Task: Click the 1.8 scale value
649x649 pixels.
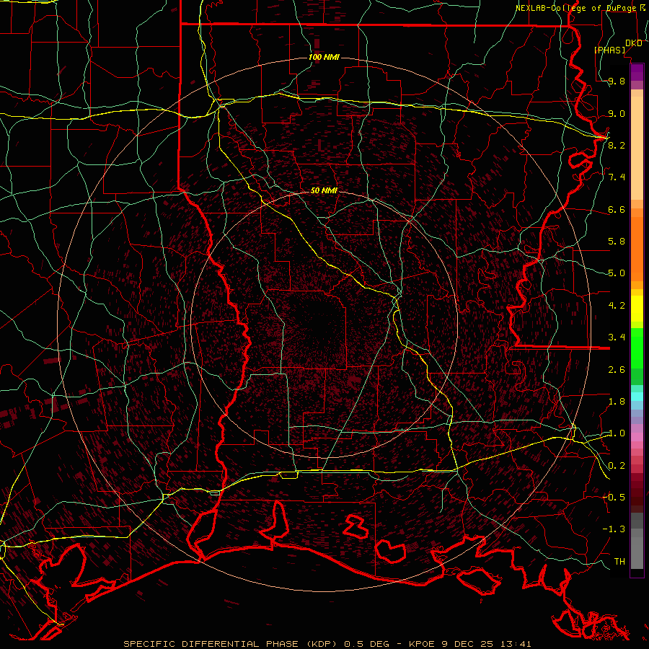Action: pyautogui.click(x=617, y=402)
